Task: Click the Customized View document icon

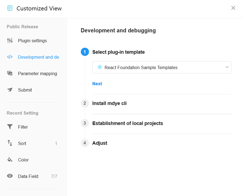Action: point(10,8)
